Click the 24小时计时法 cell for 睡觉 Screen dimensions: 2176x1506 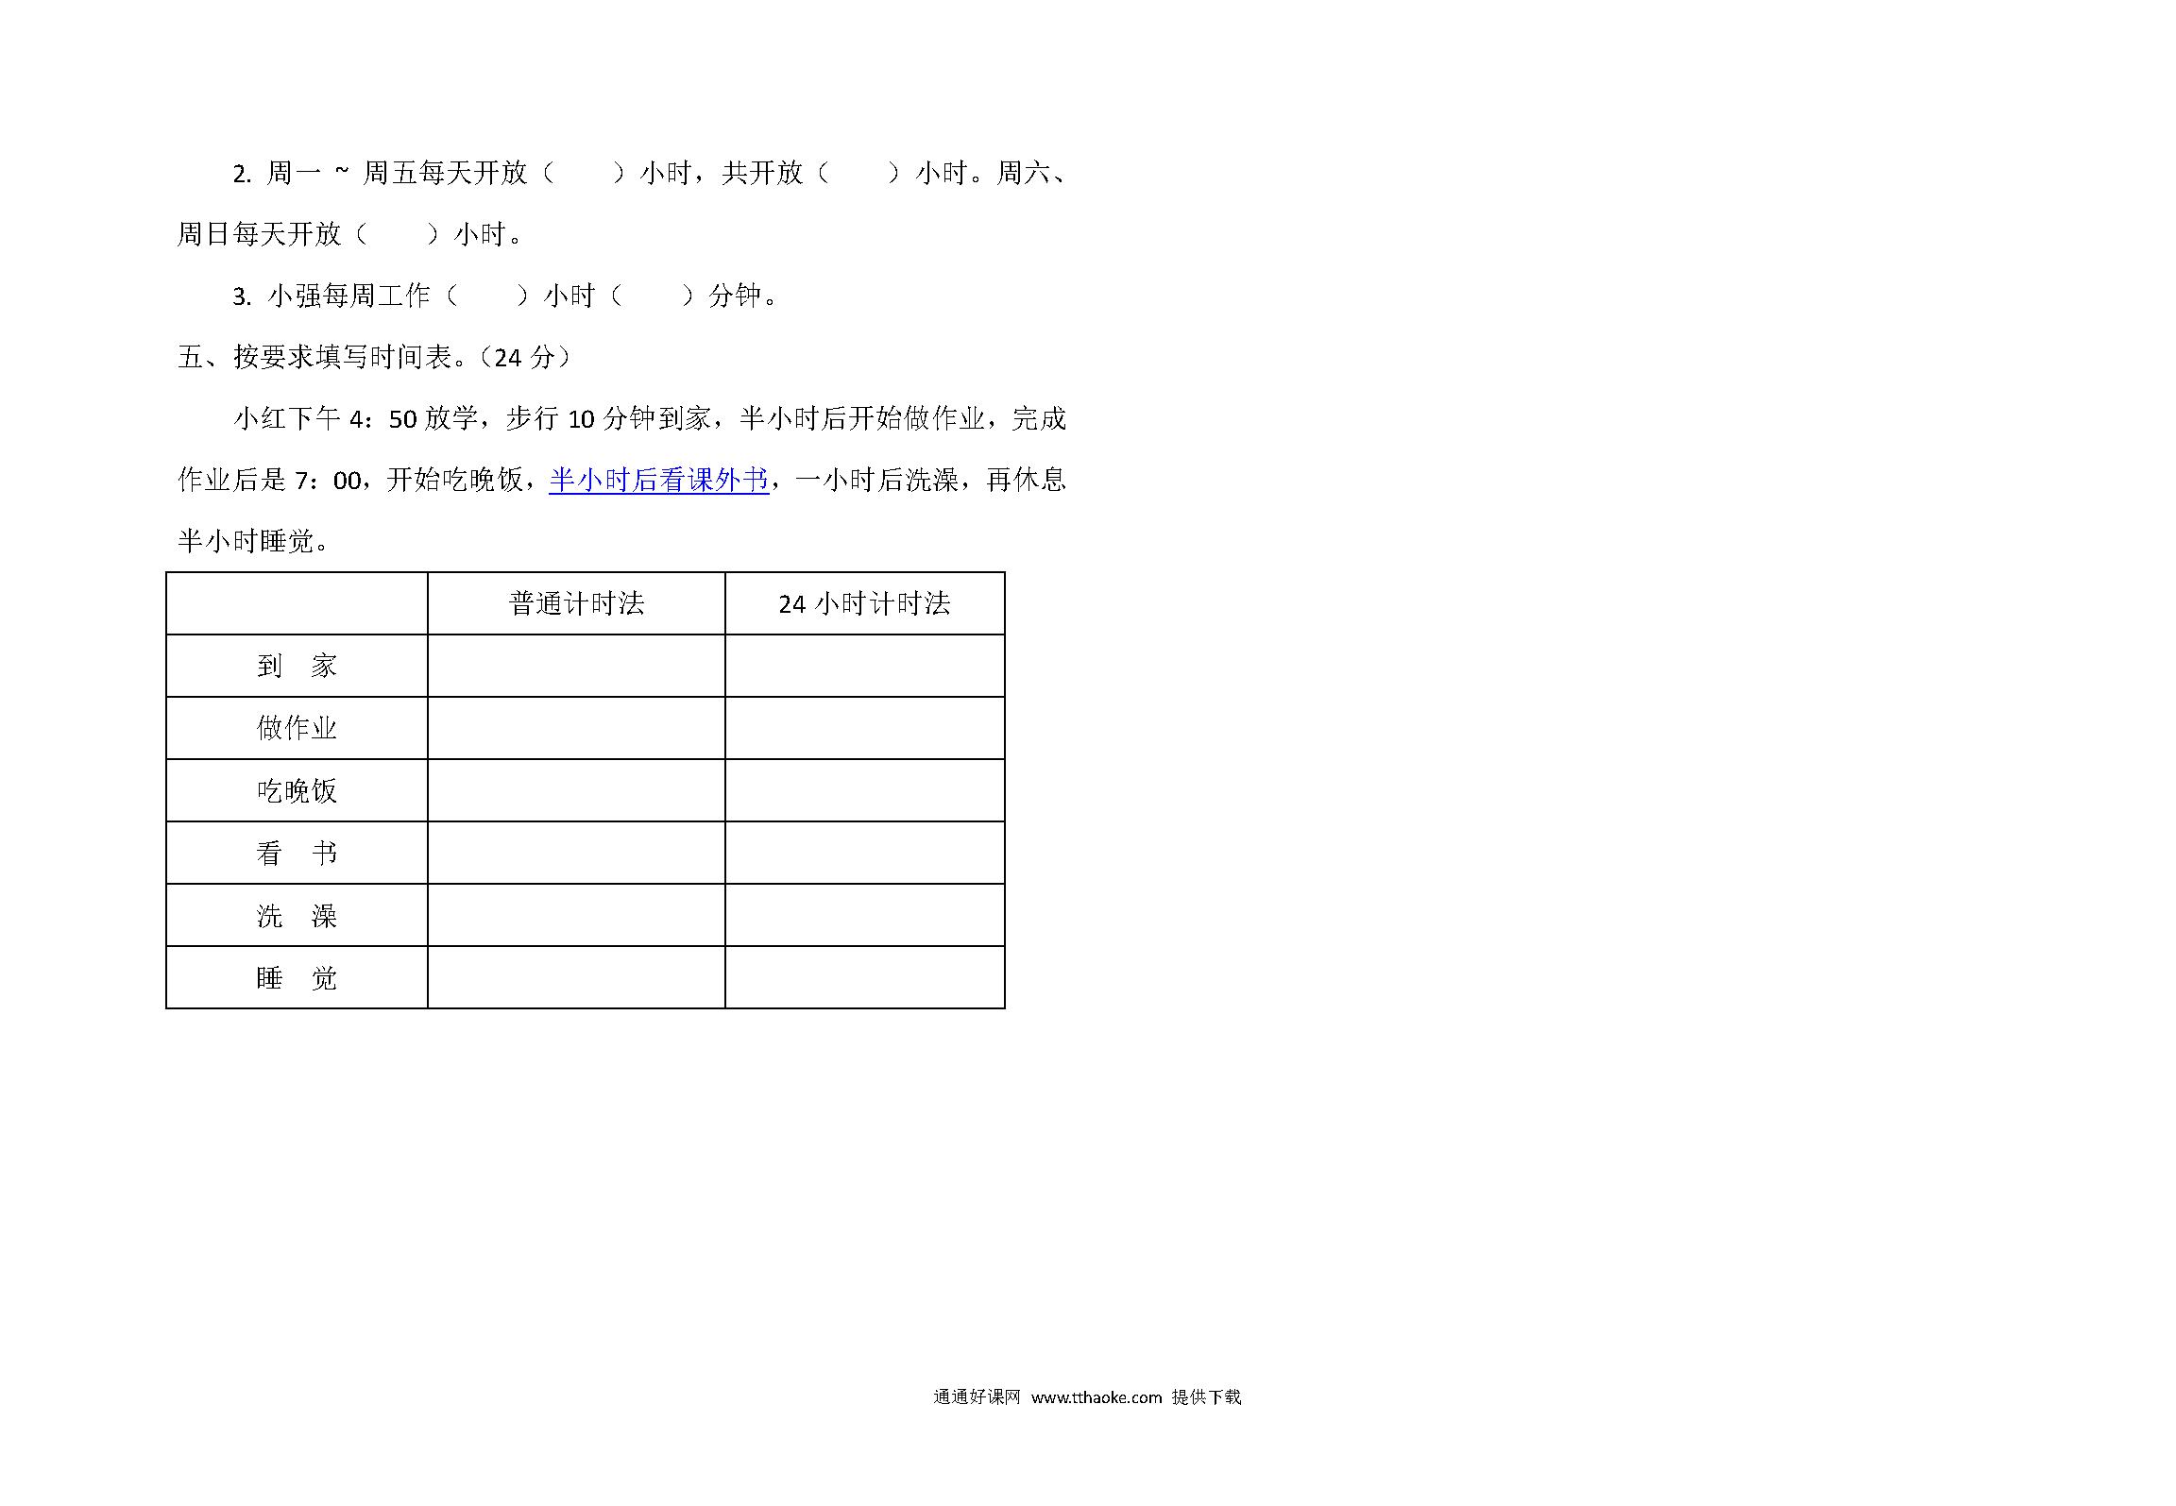(864, 977)
